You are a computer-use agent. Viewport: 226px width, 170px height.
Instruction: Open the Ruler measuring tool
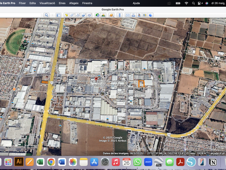click(120, 15)
